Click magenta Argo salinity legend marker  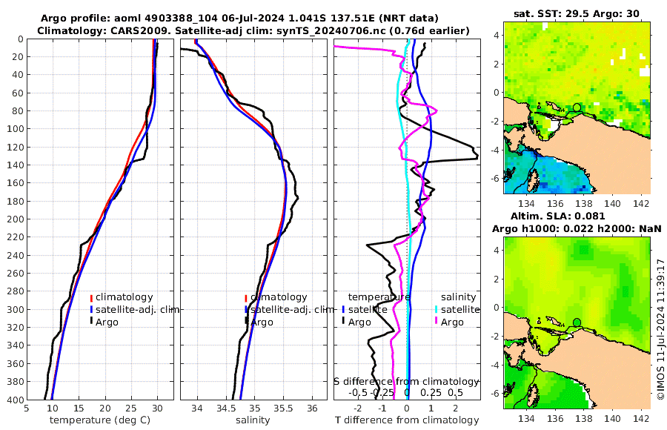coord(436,322)
